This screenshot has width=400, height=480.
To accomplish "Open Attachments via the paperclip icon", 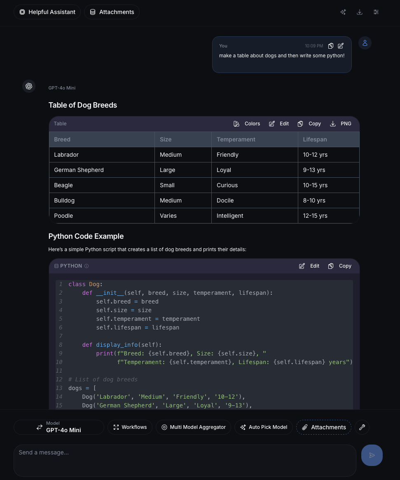I will coord(324,427).
